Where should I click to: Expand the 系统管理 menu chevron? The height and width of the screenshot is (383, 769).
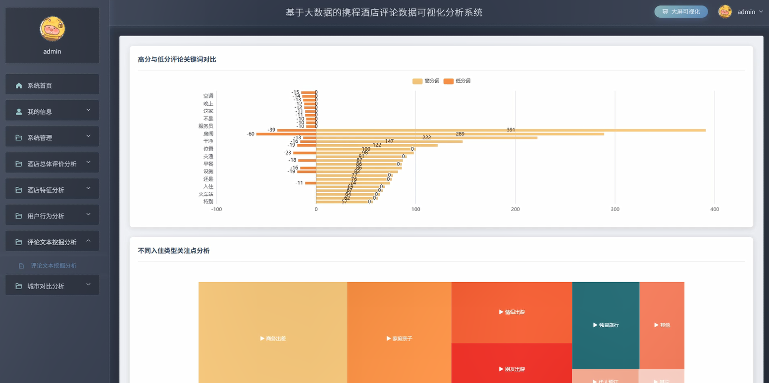pos(88,136)
